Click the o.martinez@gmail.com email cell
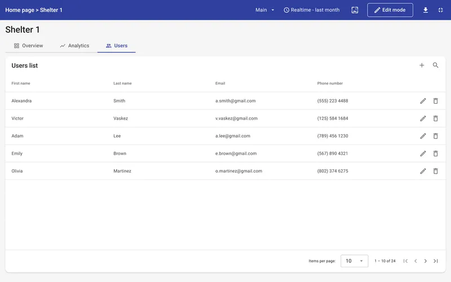Image resolution: width=451 pixels, height=282 pixels. tap(238, 171)
